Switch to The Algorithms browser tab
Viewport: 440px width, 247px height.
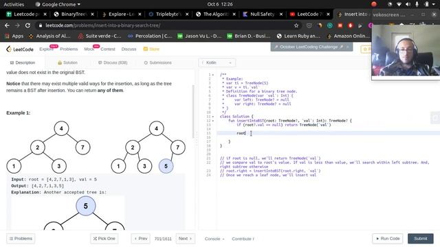coord(215,14)
